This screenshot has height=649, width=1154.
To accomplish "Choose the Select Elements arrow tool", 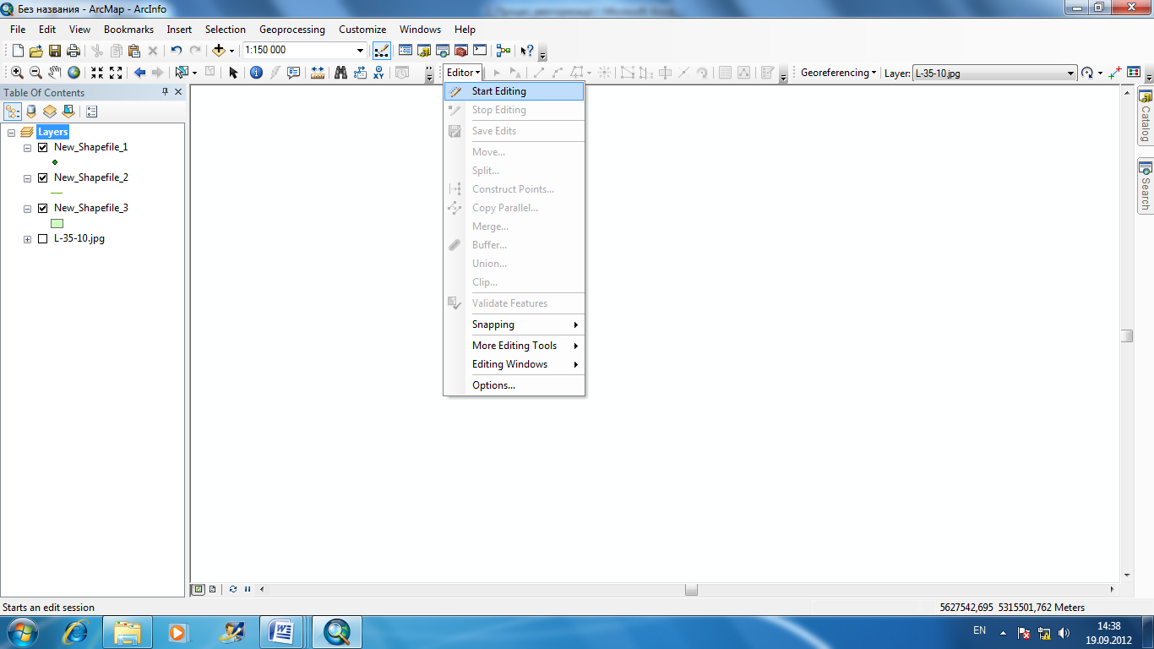I will coord(234,73).
